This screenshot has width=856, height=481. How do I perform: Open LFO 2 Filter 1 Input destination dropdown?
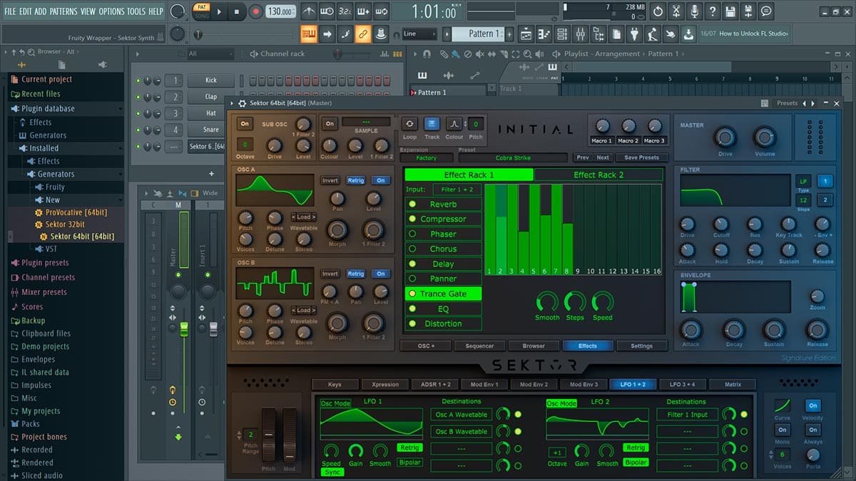pos(688,415)
